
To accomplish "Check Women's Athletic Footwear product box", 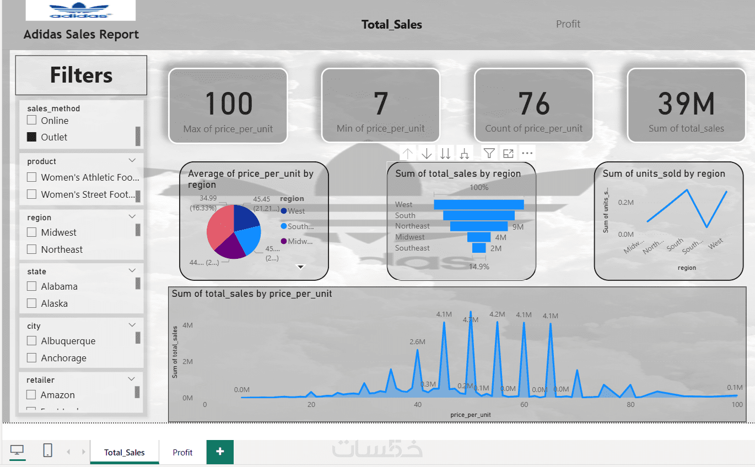I will tap(32, 177).
